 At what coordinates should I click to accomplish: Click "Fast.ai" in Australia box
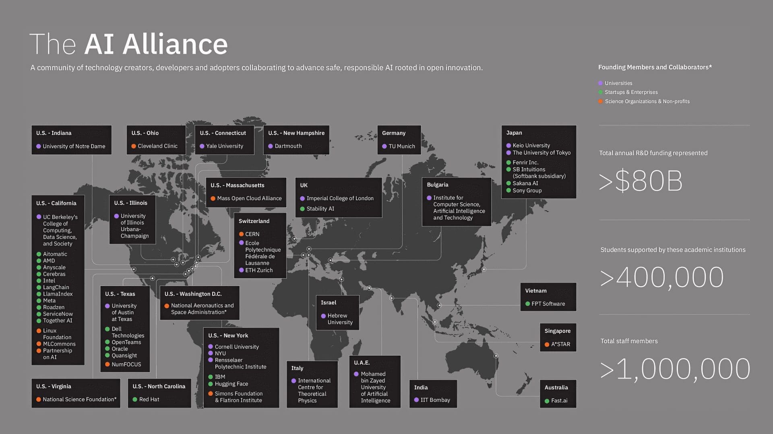559,401
